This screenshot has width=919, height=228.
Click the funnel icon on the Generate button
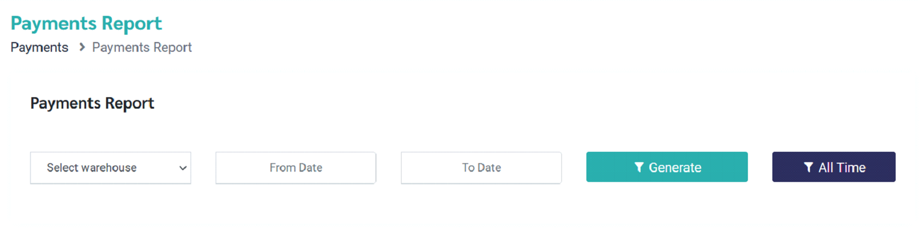point(639,167)
